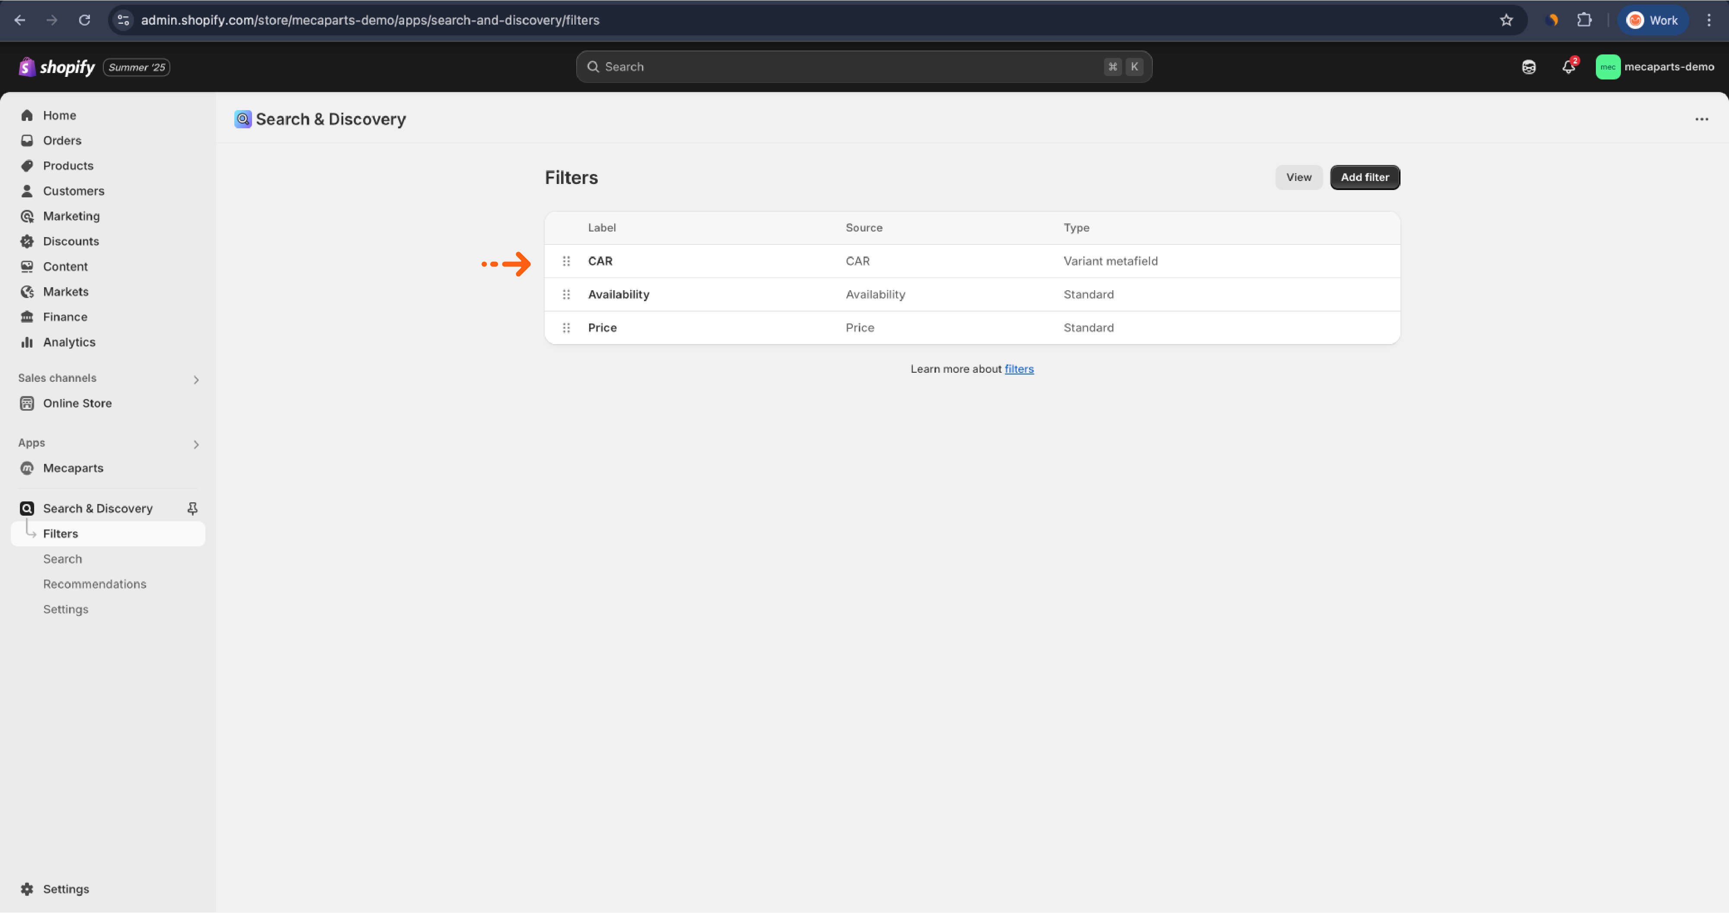Follow the filters help link

(1019, 369)
